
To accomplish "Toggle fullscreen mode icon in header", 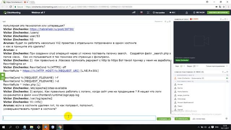I will 148,13.
